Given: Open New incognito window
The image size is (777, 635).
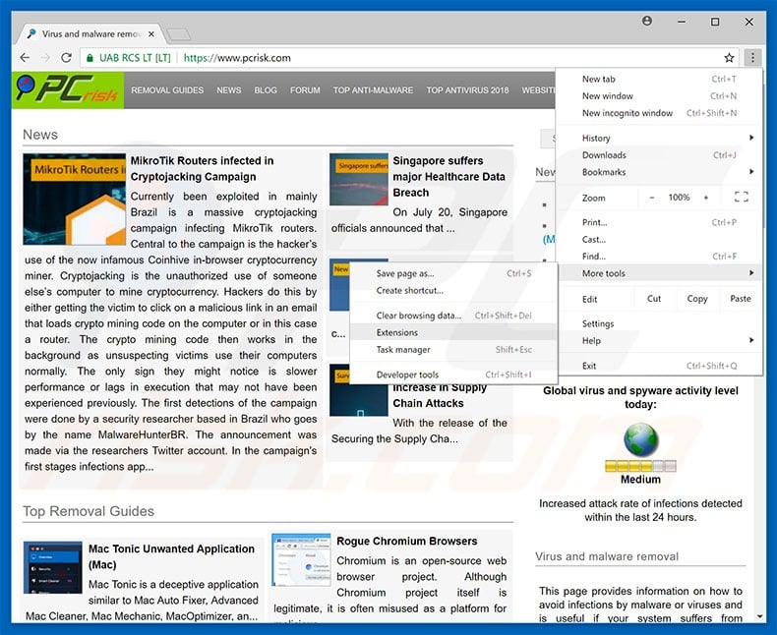Looking at the screenshot, I should 659,113.
